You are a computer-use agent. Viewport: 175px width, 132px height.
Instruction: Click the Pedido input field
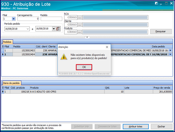[51, 19]
